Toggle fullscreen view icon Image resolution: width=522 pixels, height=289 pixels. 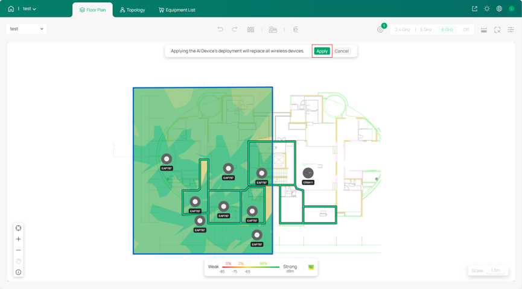point(497,30)
